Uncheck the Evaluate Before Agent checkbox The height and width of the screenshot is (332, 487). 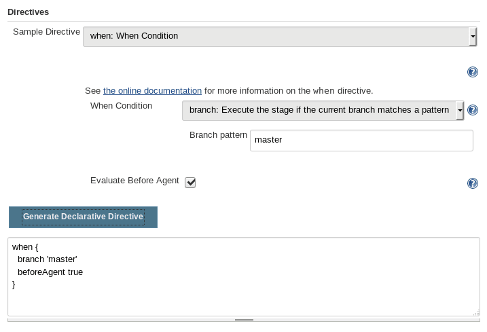tap(190, 183)
